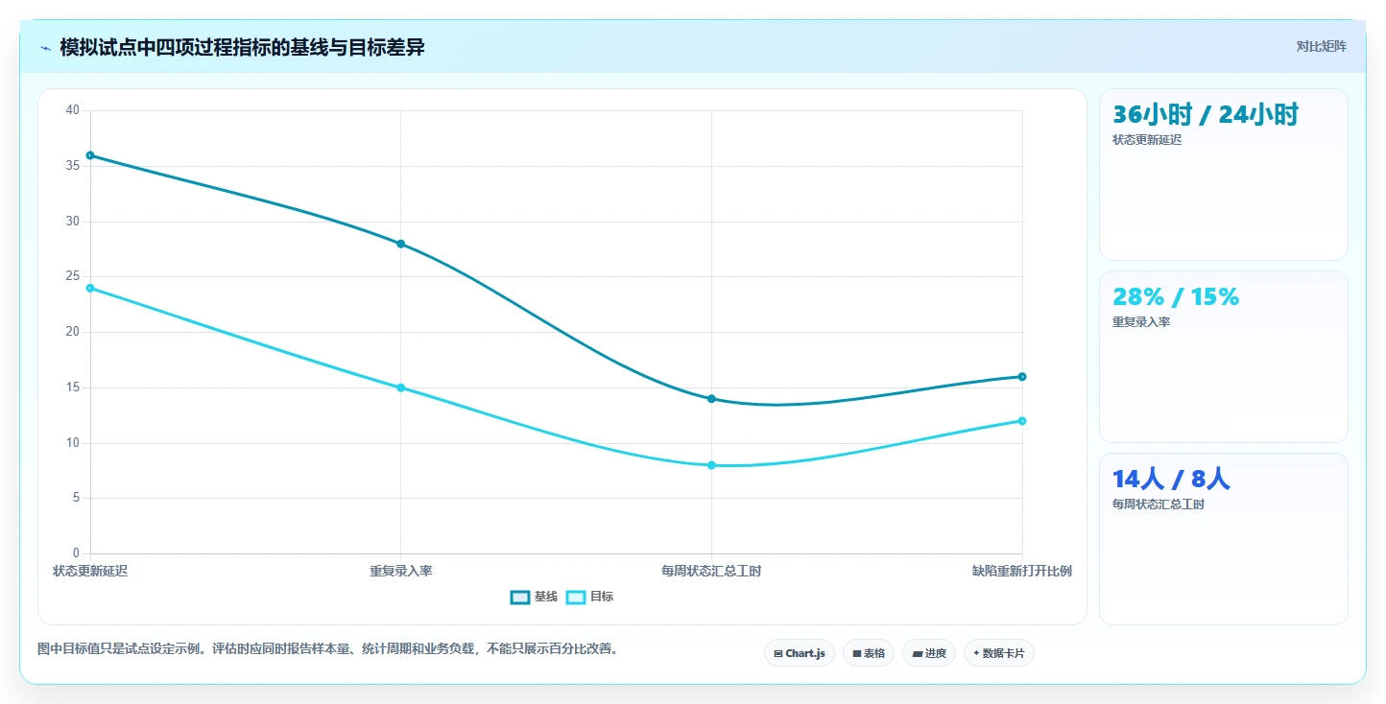
Task: Click the 目标 point at 状态更新延迟 (24)
Action: tap(90, 288)
